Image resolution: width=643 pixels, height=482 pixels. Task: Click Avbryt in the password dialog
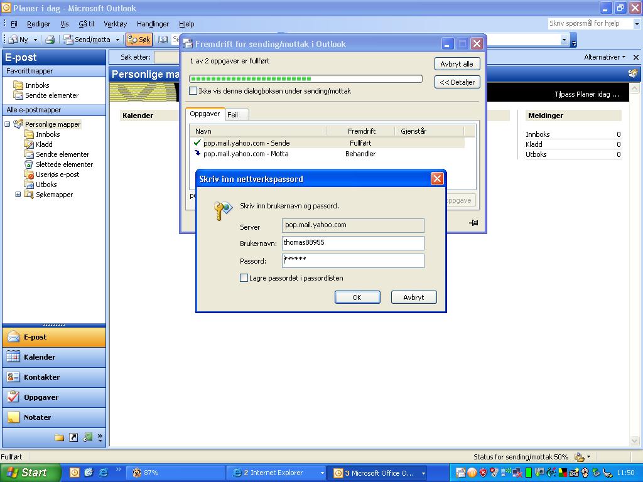click(414, 297)
